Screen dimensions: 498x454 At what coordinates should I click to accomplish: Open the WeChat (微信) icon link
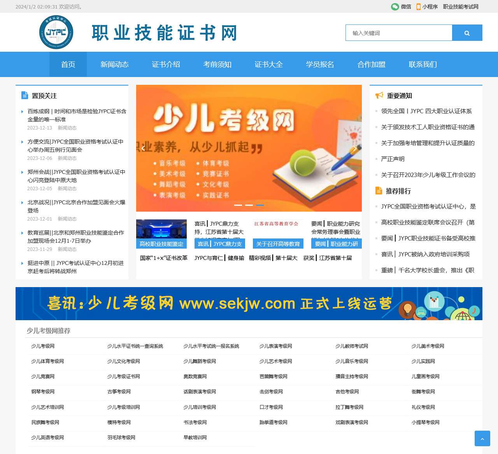click(395, 7)
